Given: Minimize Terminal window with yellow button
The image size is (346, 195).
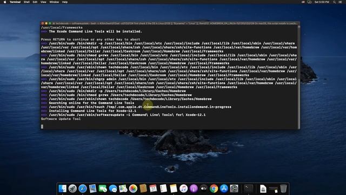Looking at the screenshot, I should coord(46,23).
